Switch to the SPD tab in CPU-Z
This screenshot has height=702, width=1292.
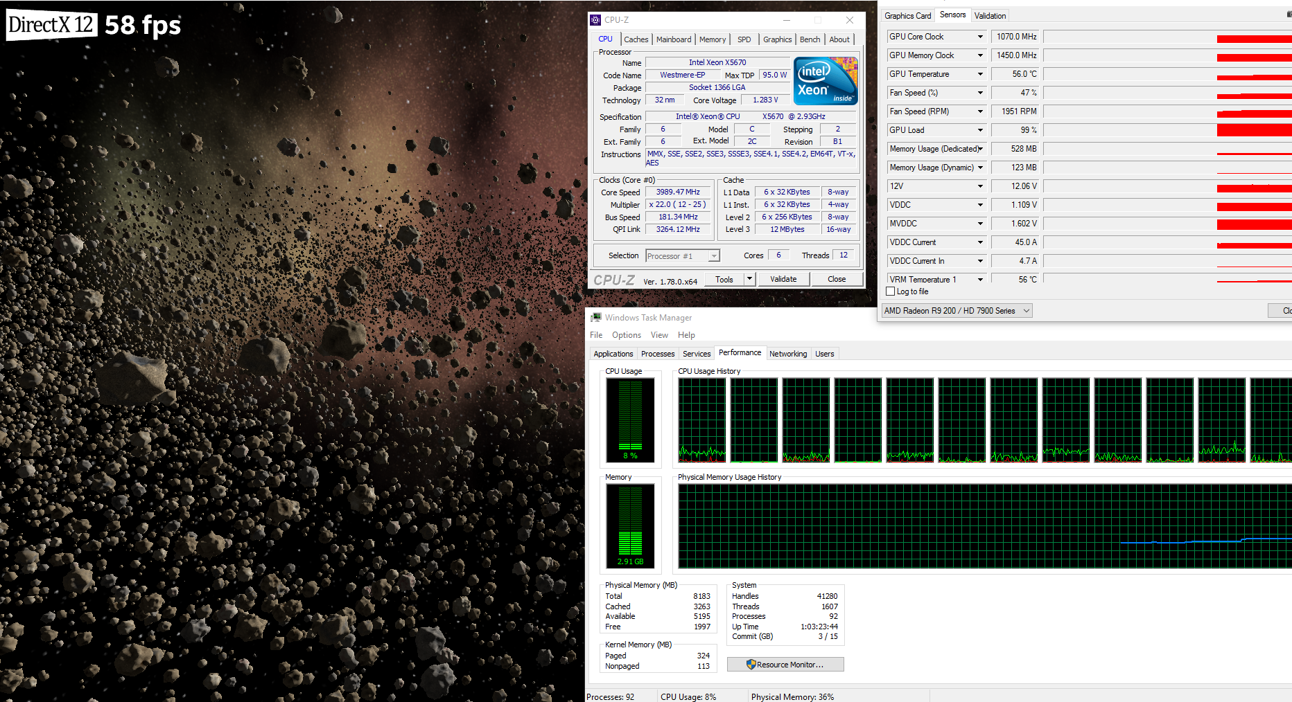(x=744, y=39)
